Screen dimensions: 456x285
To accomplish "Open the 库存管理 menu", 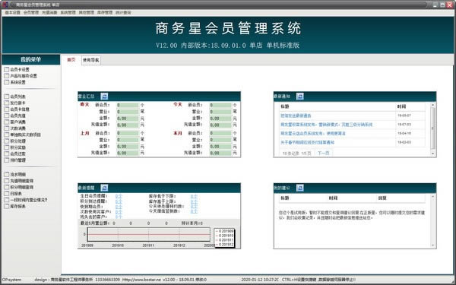I will pyautogui.click(x=105, y=12).
